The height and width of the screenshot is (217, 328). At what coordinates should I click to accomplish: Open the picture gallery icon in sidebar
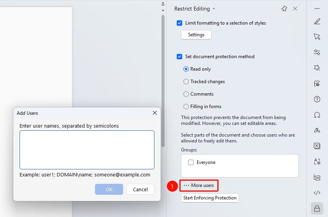317,84
